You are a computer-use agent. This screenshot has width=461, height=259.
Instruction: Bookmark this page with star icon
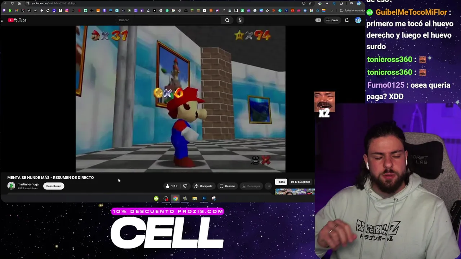pos(310,3)
